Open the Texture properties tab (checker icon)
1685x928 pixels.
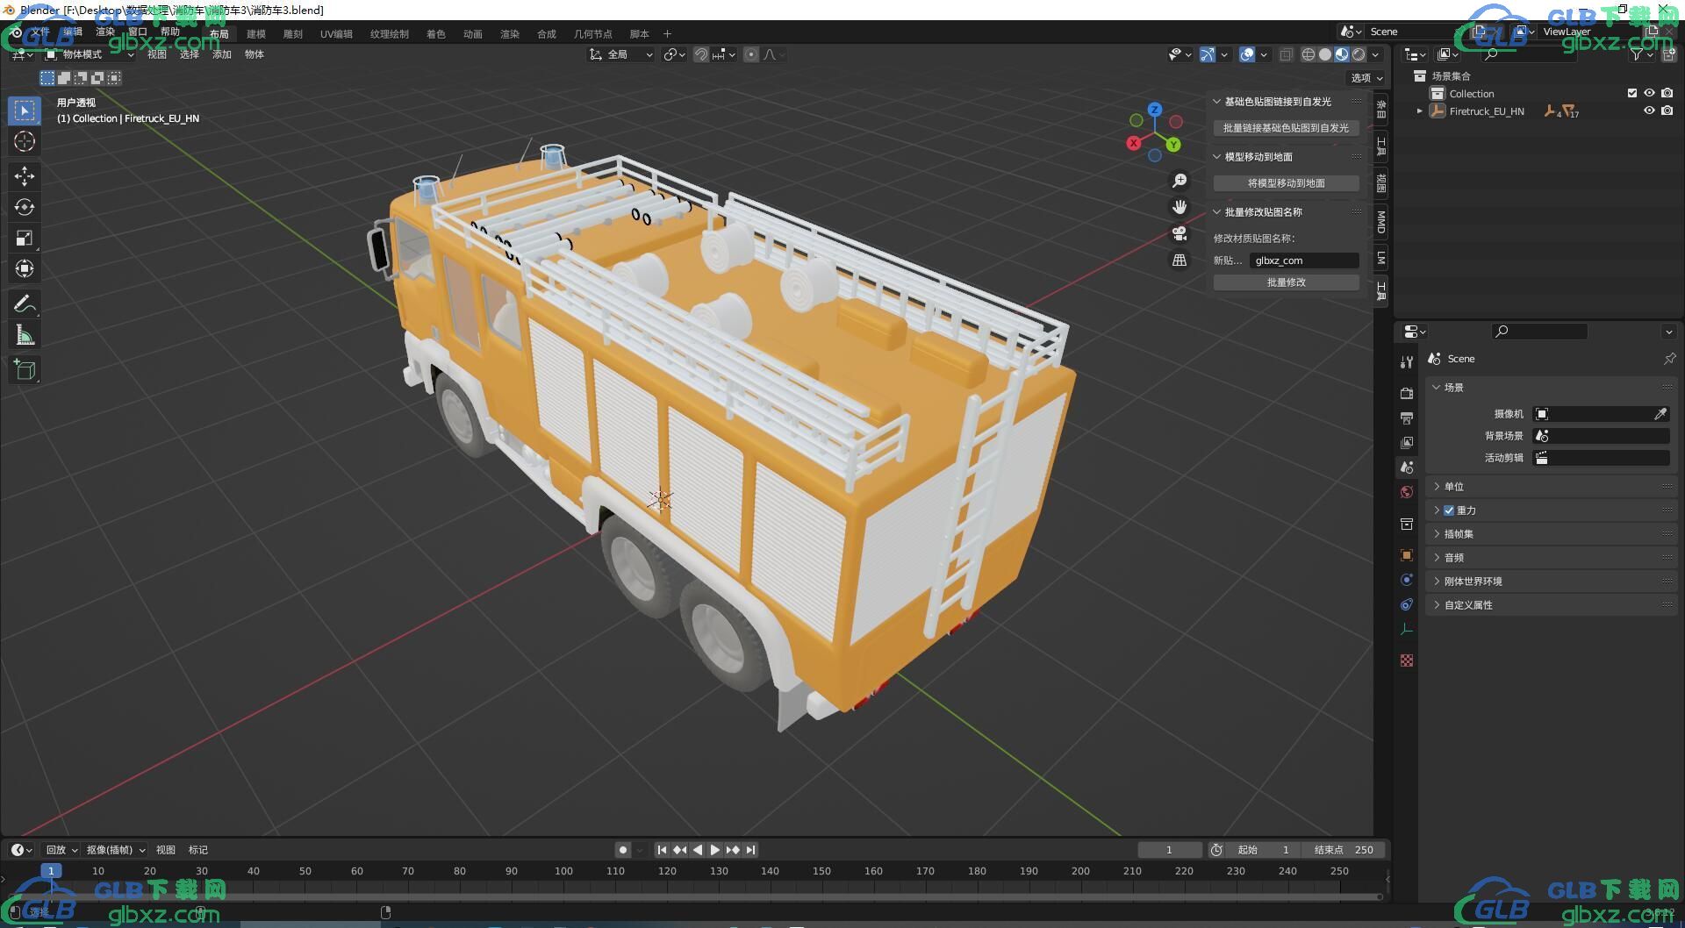1407,660
